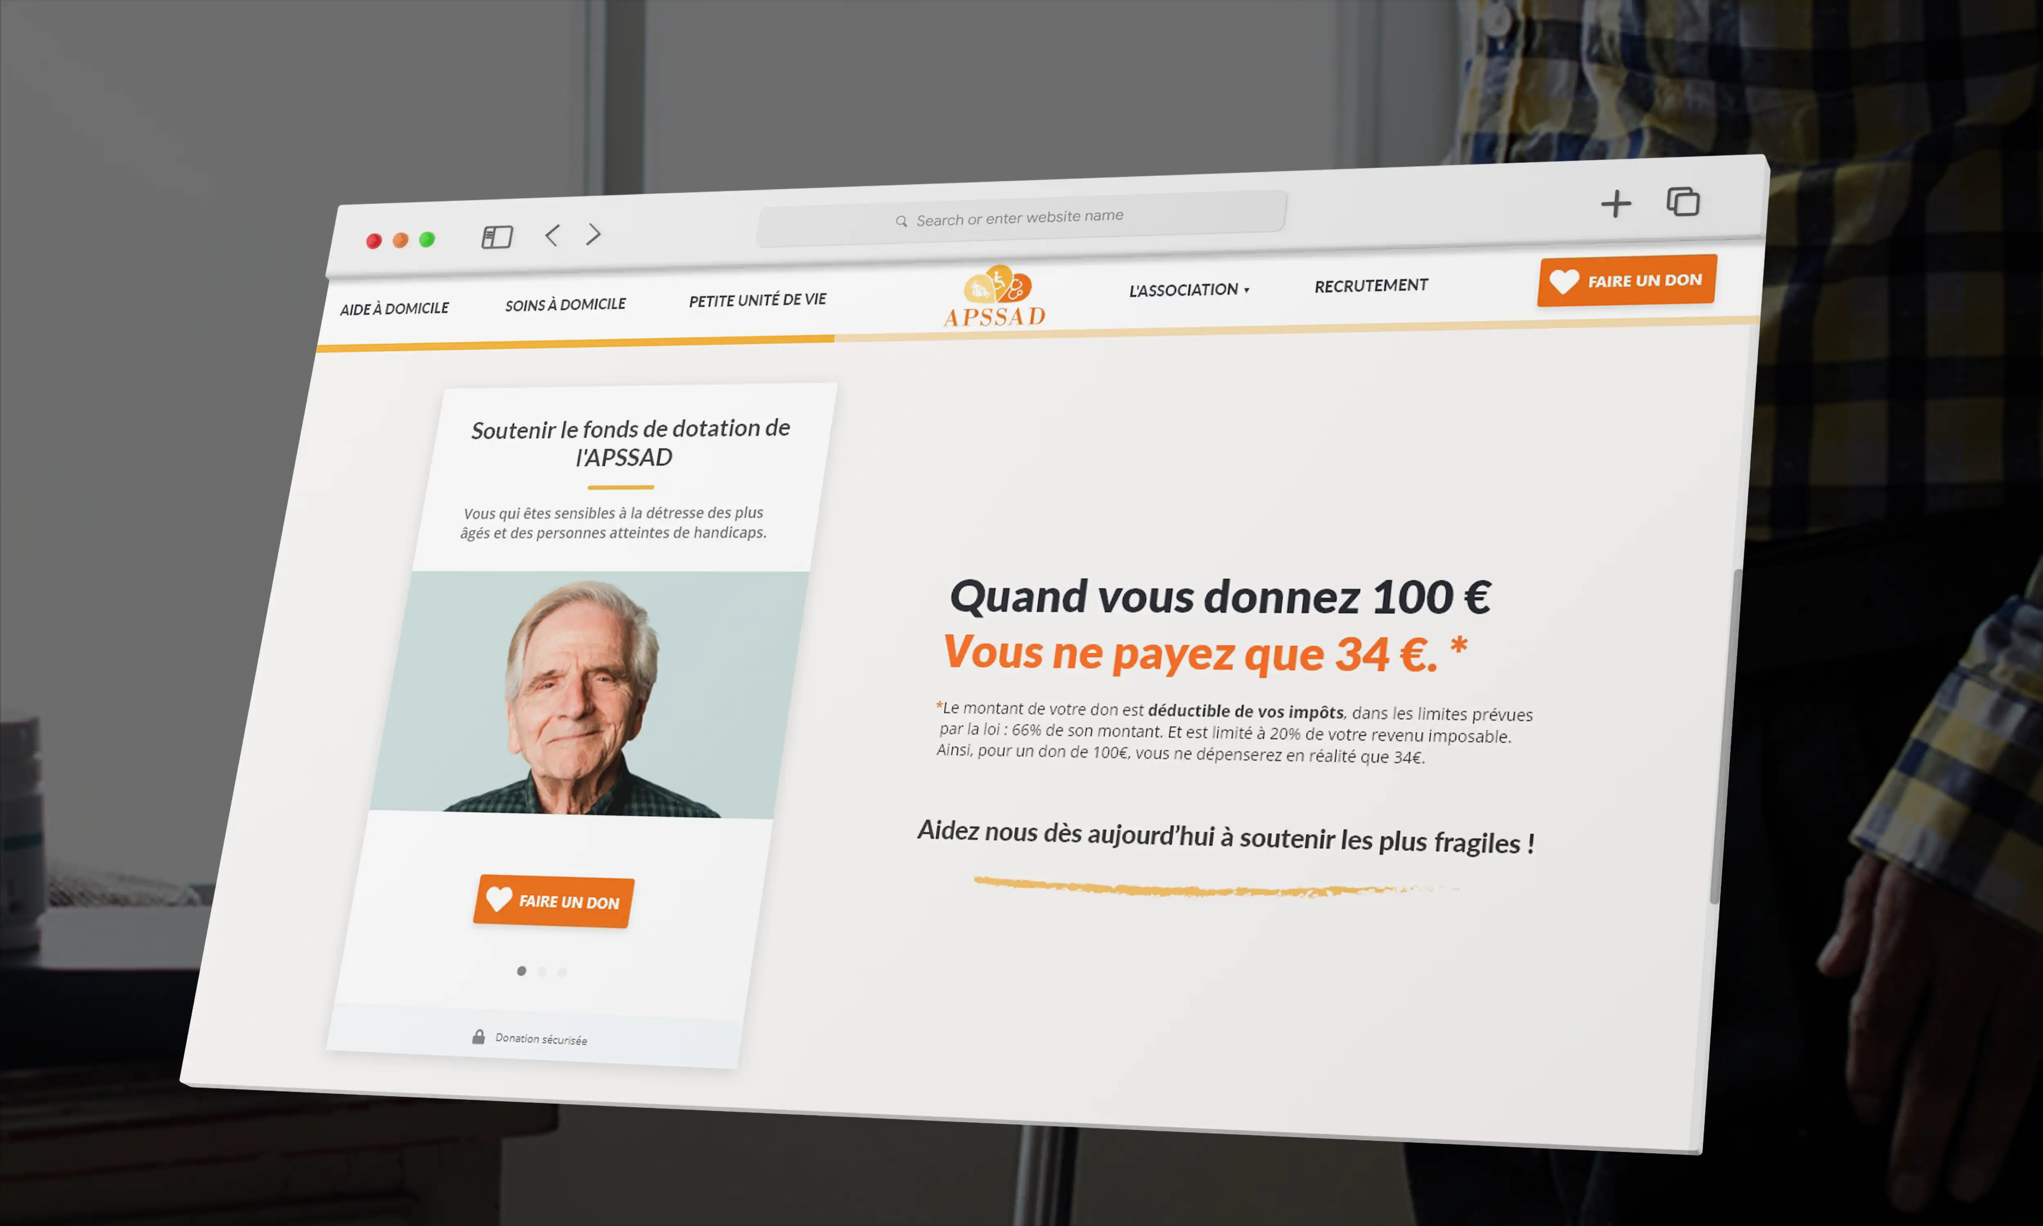
Task: Go back with the left arrow
Action: (x=552, y=235)
